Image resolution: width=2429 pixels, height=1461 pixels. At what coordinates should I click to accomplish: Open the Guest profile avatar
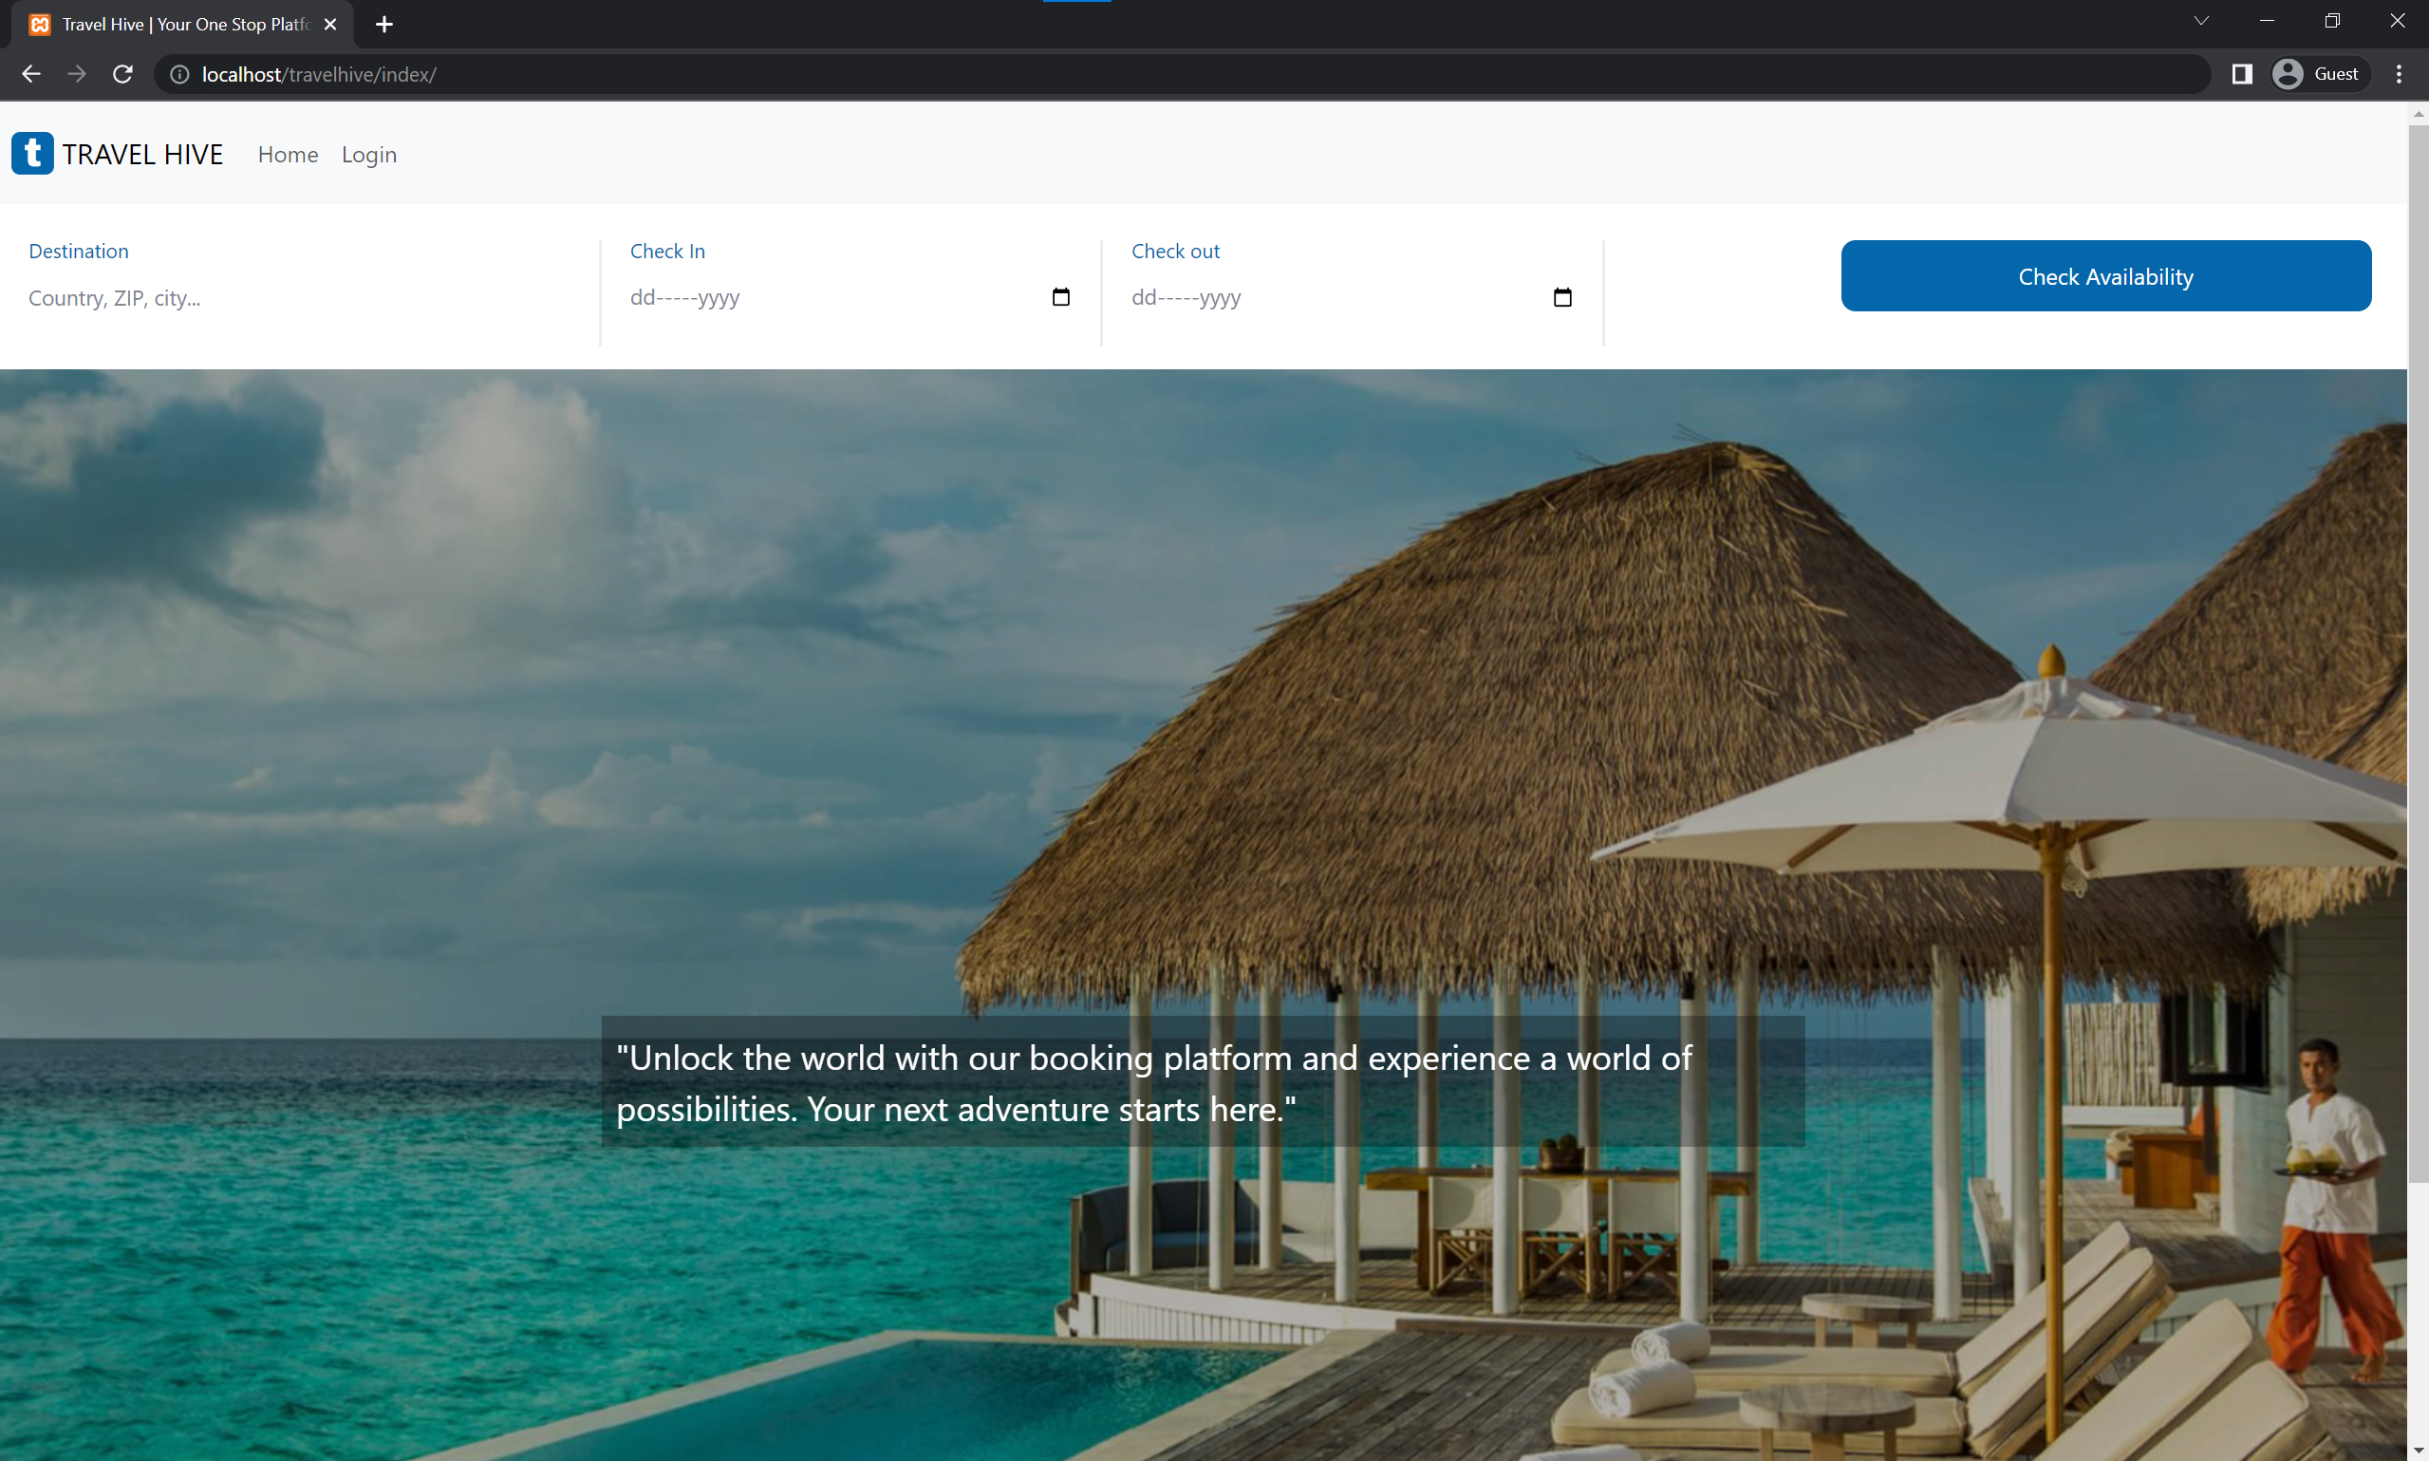2288,75
